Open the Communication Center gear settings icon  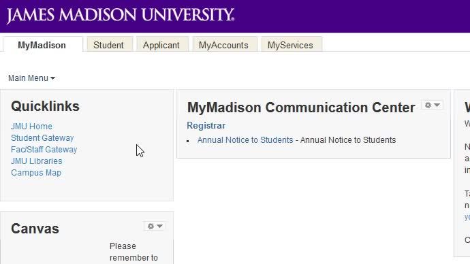428,105
